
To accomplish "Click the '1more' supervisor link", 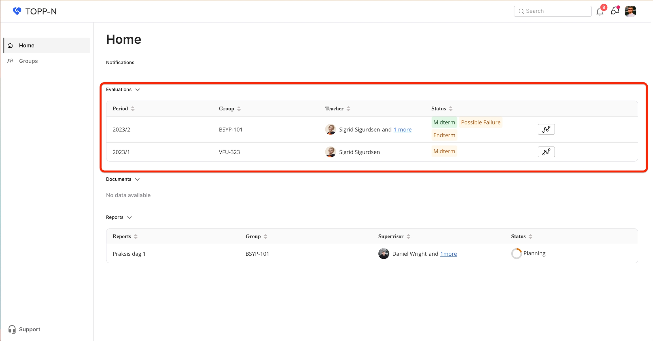I will [x=448, y=254].
